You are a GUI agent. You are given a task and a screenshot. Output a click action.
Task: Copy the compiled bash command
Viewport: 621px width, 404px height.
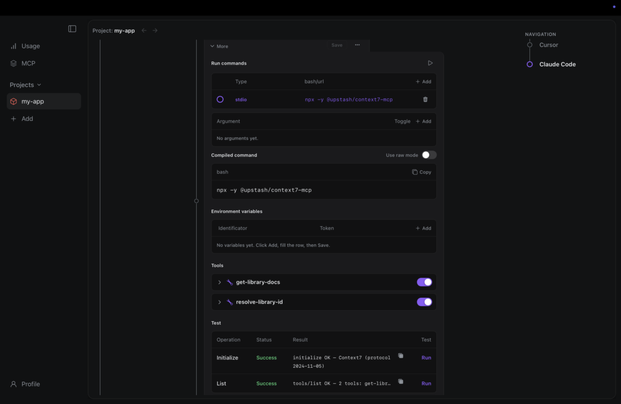click(422, 172)
